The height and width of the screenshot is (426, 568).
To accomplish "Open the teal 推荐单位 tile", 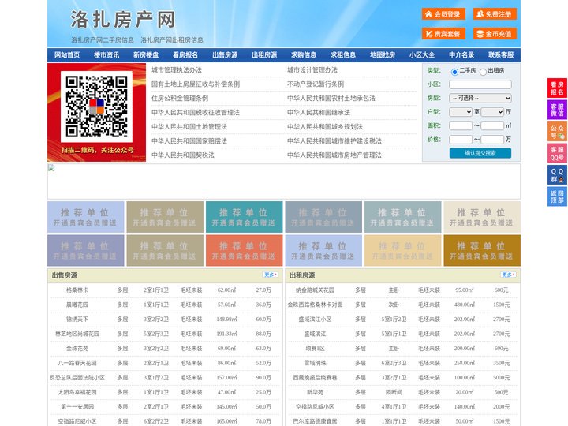I will (x=244, y=217).
